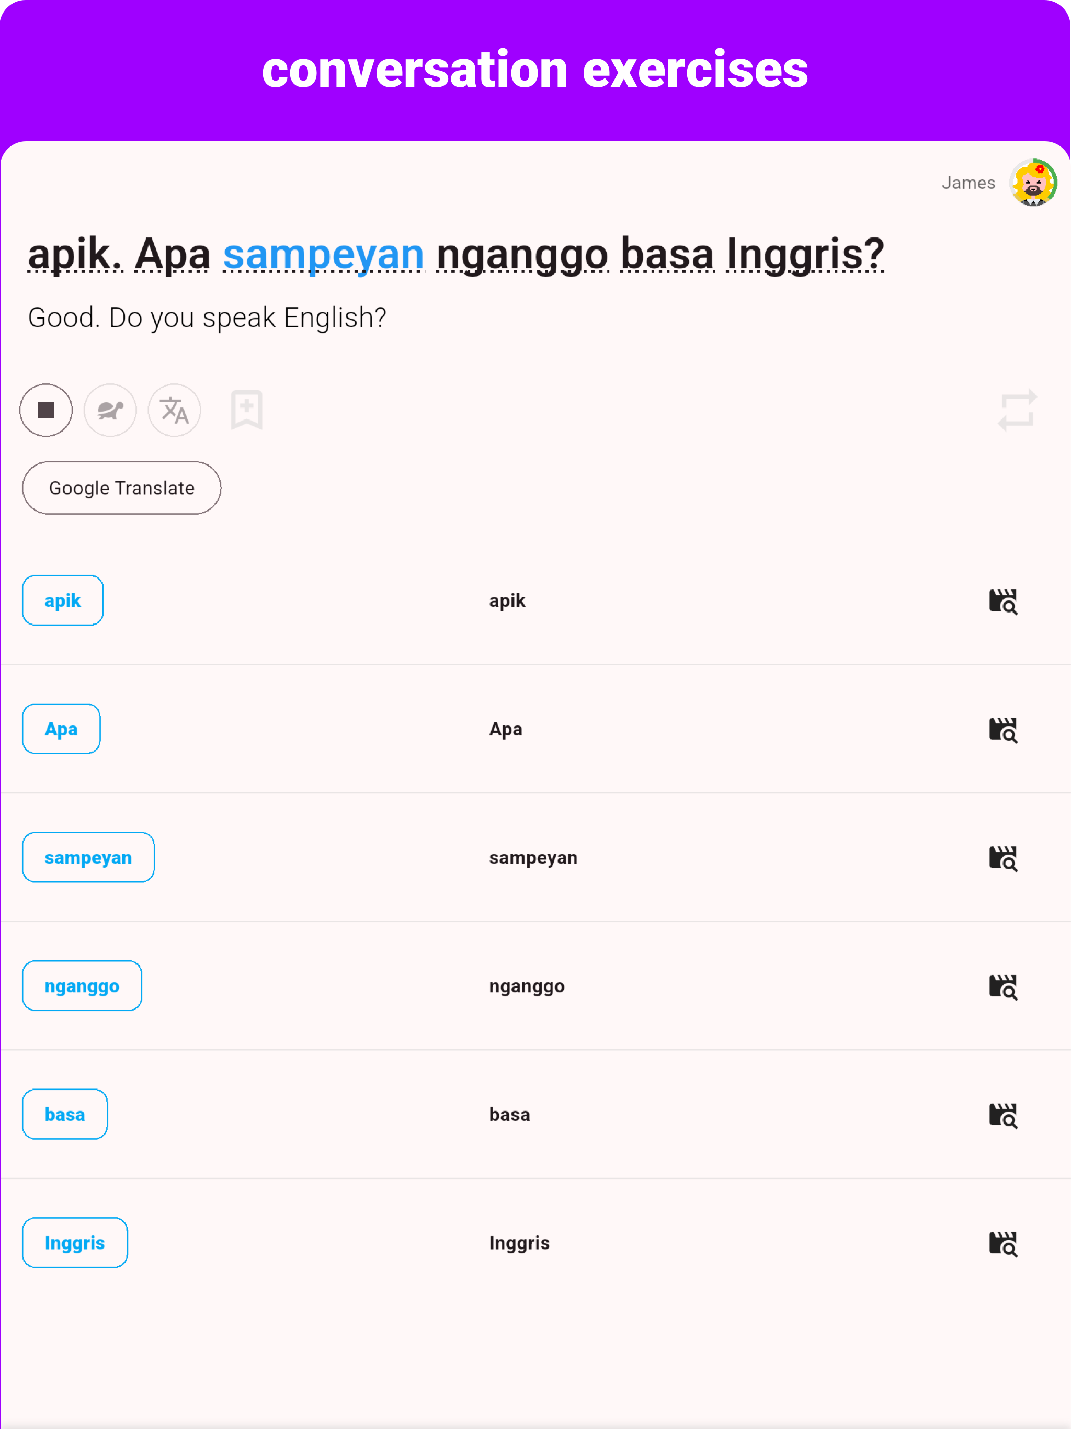Open James's profile avatar
1071x1429 pixels.
pos(1033,183)
